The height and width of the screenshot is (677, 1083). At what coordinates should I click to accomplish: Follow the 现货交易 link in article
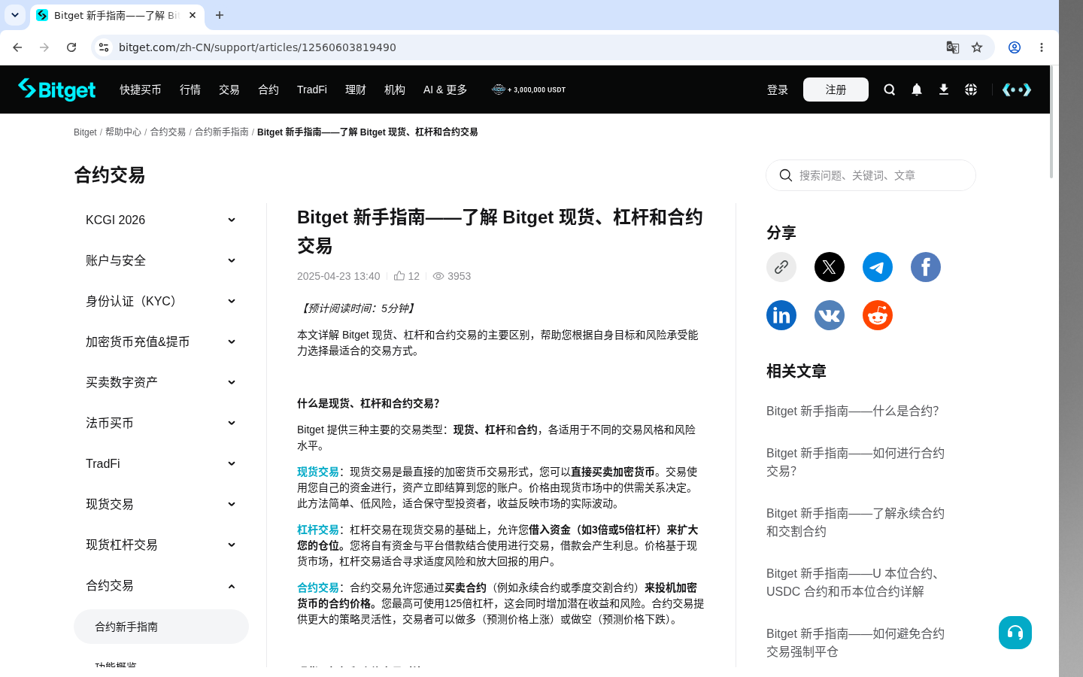(318, 472)
